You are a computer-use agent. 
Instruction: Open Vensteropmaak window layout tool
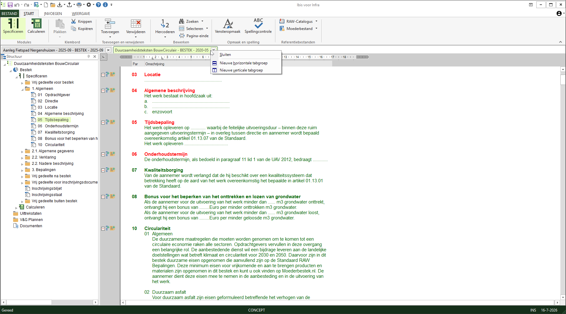tap(228, 26)
